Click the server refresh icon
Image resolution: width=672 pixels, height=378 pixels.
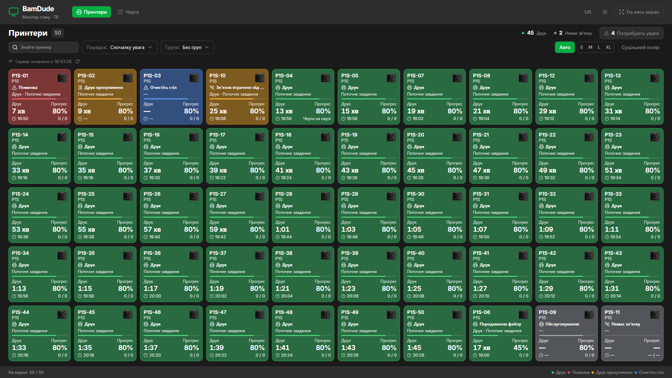(78, 62)
